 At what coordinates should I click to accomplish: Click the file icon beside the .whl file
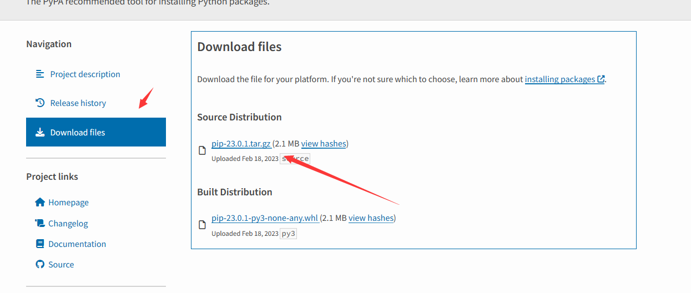pyautogui.click(x=203, y=225)
